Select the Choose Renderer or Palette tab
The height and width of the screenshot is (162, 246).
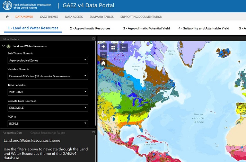tap(48, 133)
